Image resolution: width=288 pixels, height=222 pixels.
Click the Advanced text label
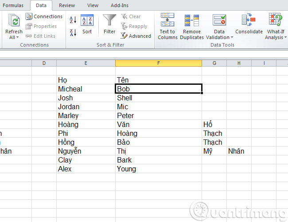pos(140,36)
